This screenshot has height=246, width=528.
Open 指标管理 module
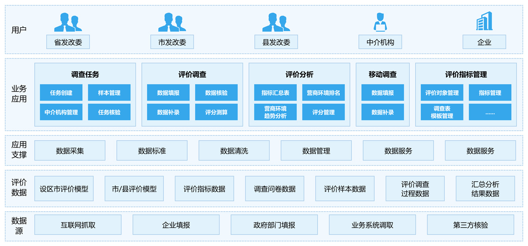coord(490,93)
